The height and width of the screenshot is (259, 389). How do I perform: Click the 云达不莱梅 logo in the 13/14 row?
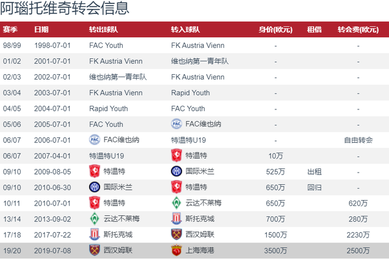click(95, 219)
